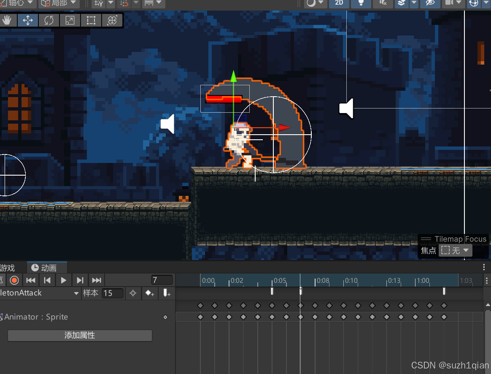Play the animation clip
Viewport: 491px width, 374px height.
[x=64, y=280]
